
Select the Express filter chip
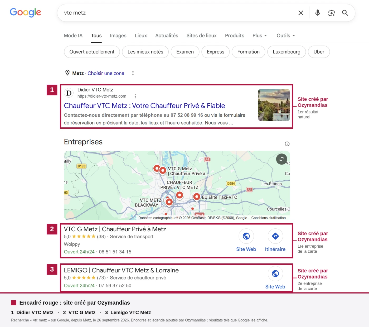tap(216, 52)
